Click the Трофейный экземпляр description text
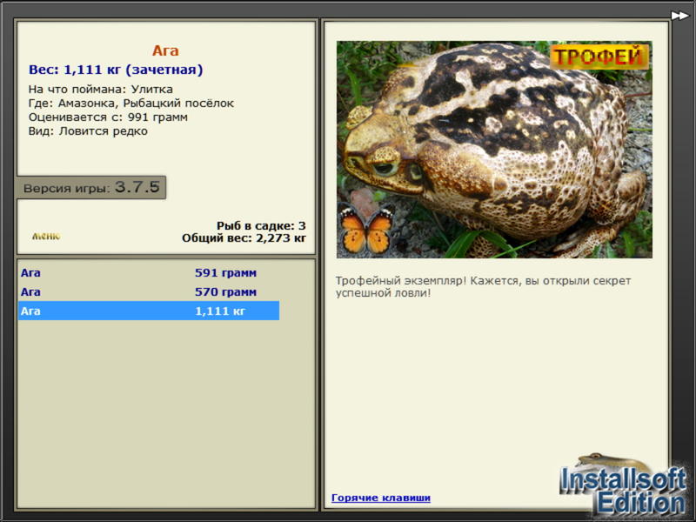The height and width of the screenshot is (522, 696). pos(483,287)
